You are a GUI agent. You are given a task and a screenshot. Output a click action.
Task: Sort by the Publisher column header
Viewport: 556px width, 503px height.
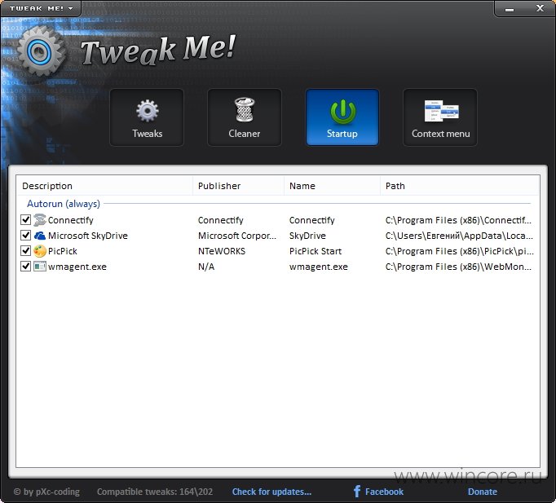pos(238,186)
